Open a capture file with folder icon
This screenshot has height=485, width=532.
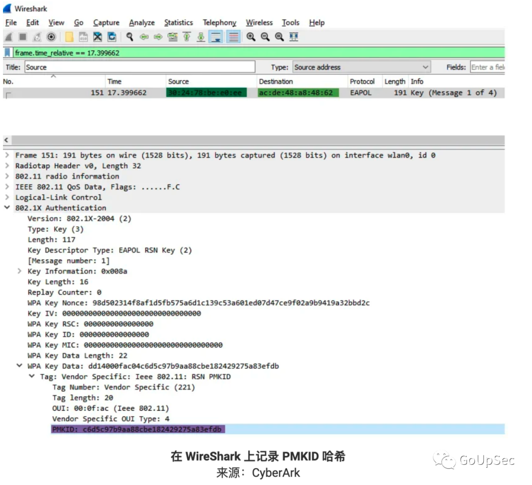coord(69,36)
